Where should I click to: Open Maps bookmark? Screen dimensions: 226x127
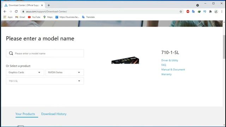click(x=48, y=17)
